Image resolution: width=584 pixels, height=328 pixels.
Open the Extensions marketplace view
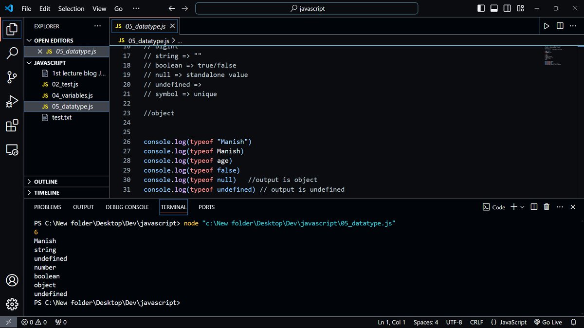[x=12, y=126]
